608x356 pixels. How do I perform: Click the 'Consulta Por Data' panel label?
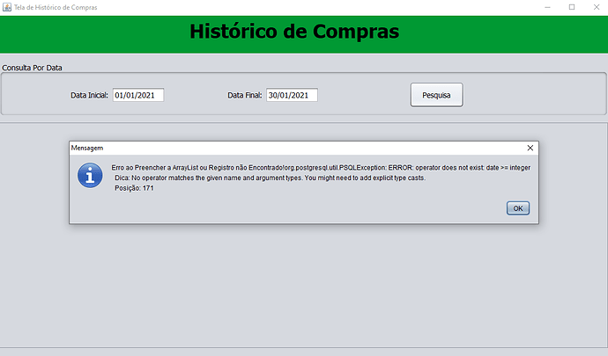pyautogui.click(x=33, y=68)
